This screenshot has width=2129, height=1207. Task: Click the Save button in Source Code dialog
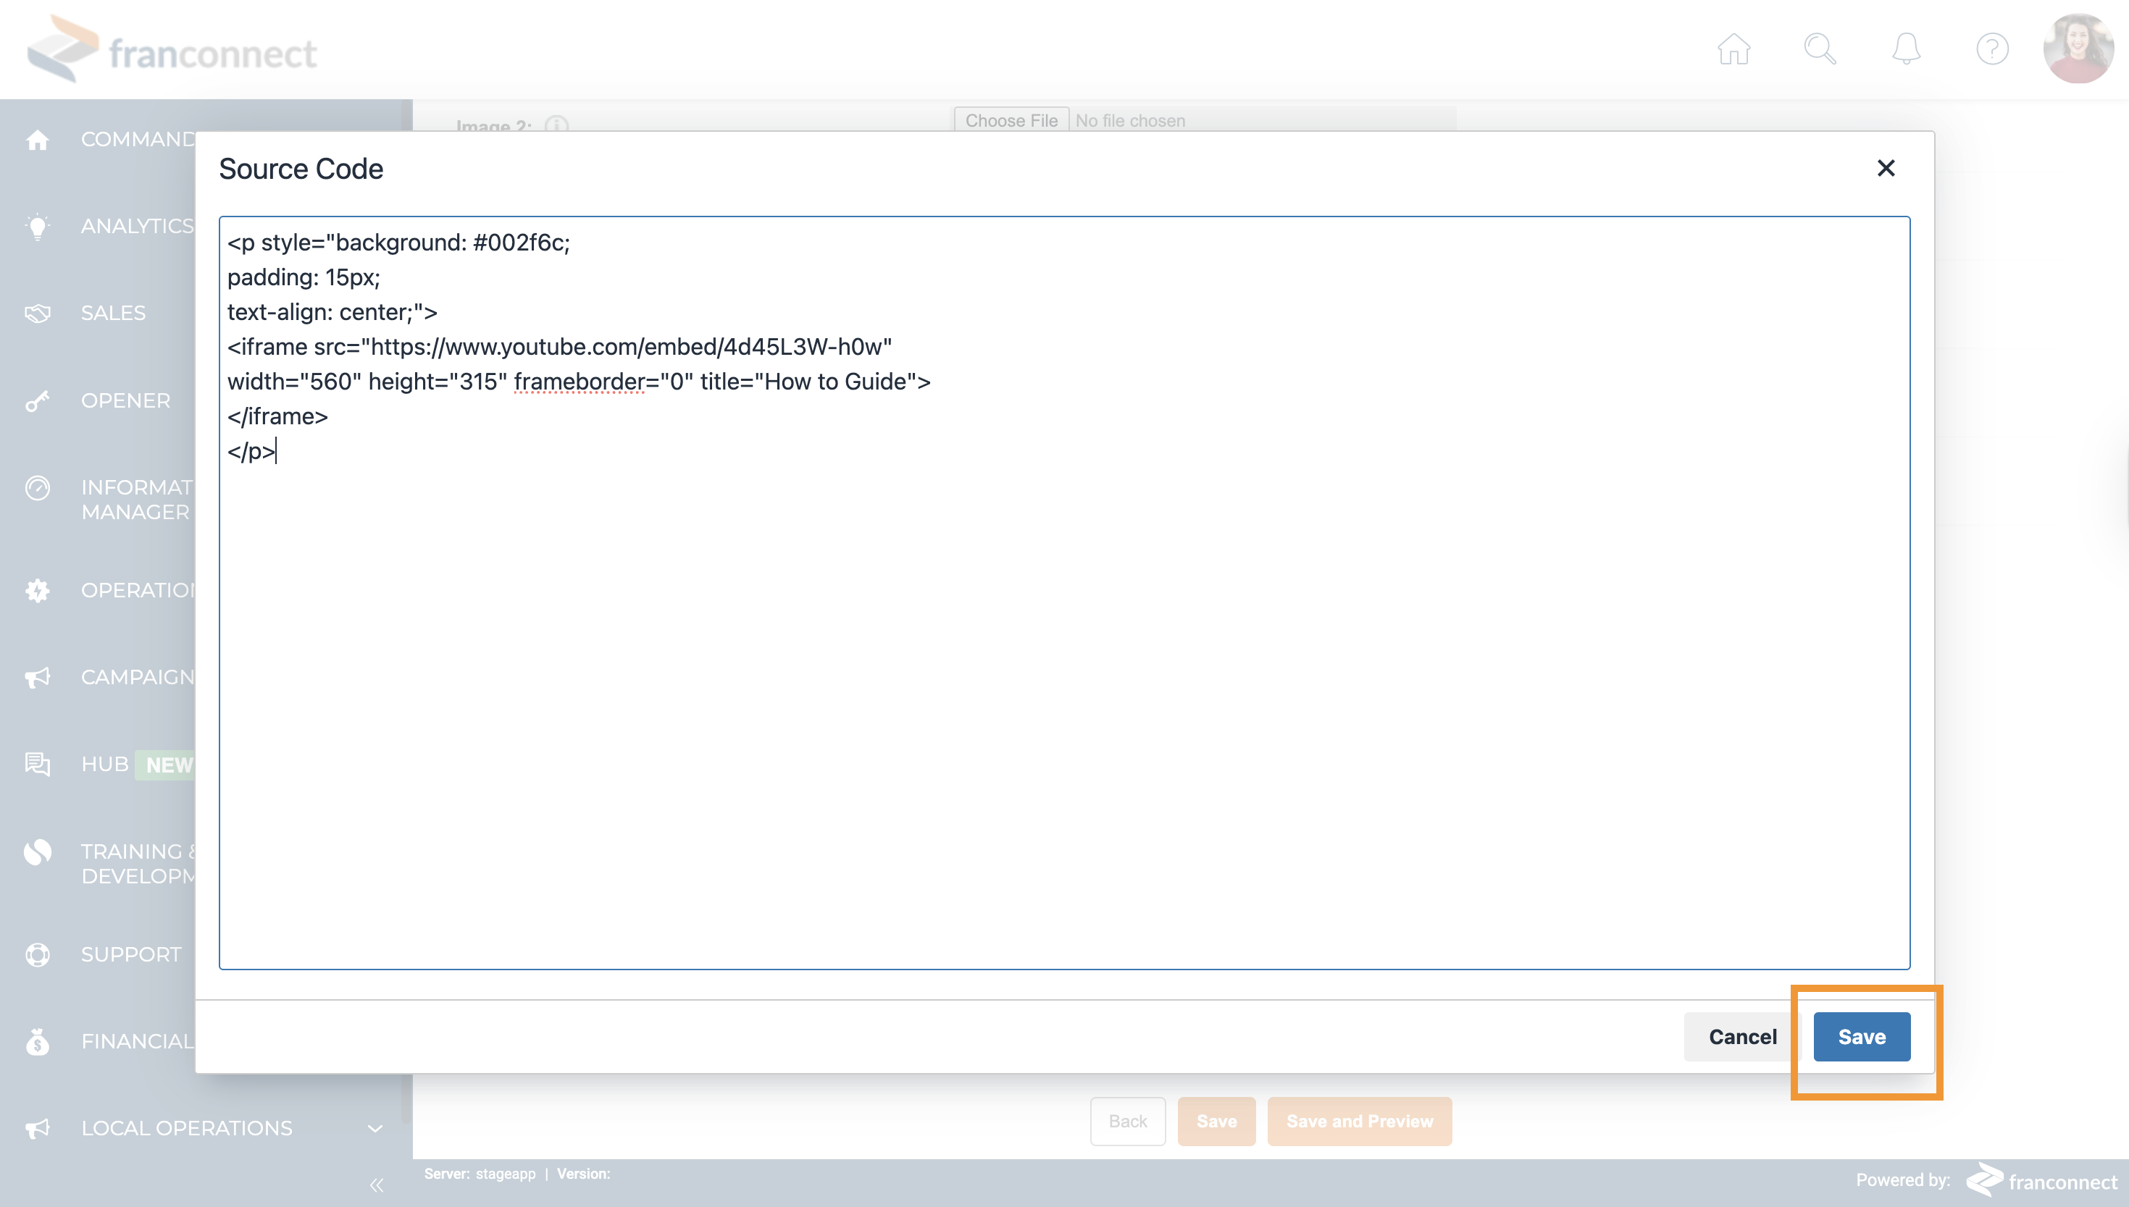[1861, 1036]
